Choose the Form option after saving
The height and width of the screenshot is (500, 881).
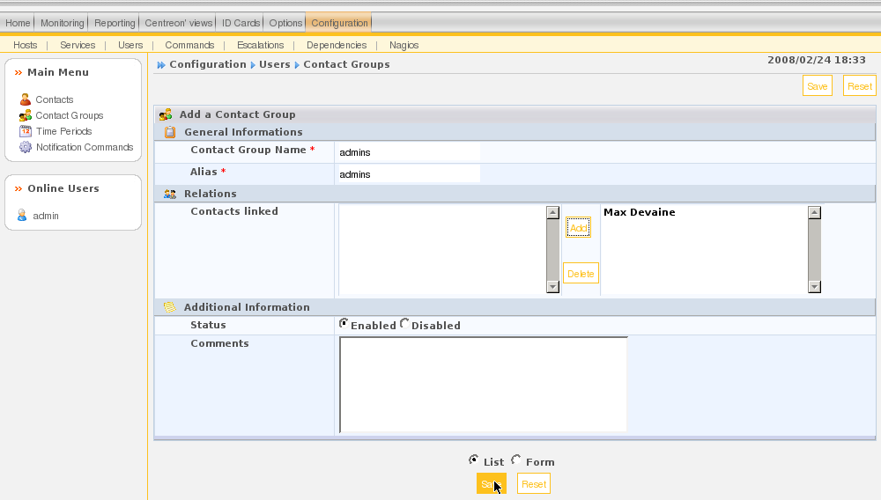pos(516,460)
